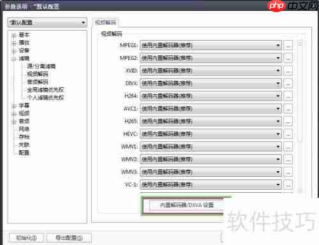Click the ... button beside AVC1

(288, 109)
